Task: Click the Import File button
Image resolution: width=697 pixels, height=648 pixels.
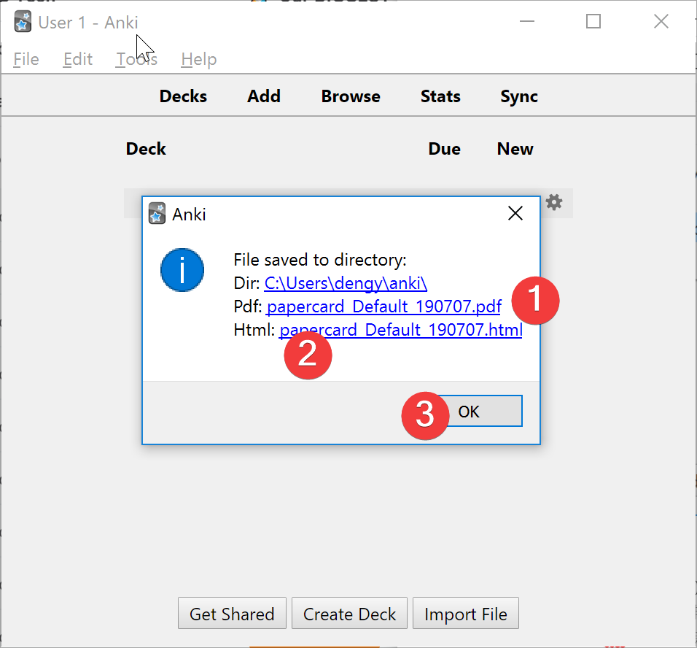Action: pos(465,613)
